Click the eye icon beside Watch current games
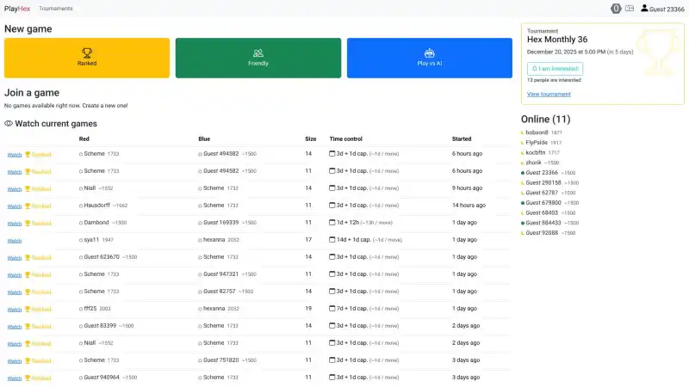The width and height of the screenshot is (689, 387). (9, 124)
